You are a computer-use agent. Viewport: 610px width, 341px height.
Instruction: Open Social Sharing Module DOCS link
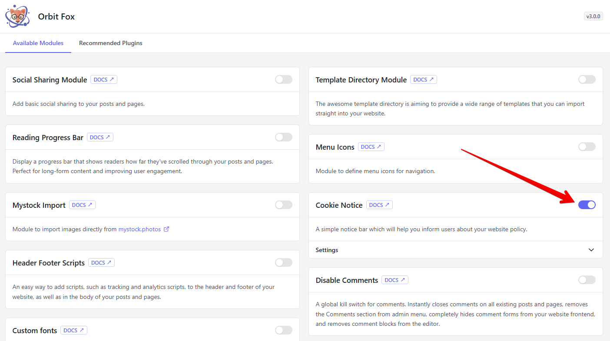pos(104,80)
